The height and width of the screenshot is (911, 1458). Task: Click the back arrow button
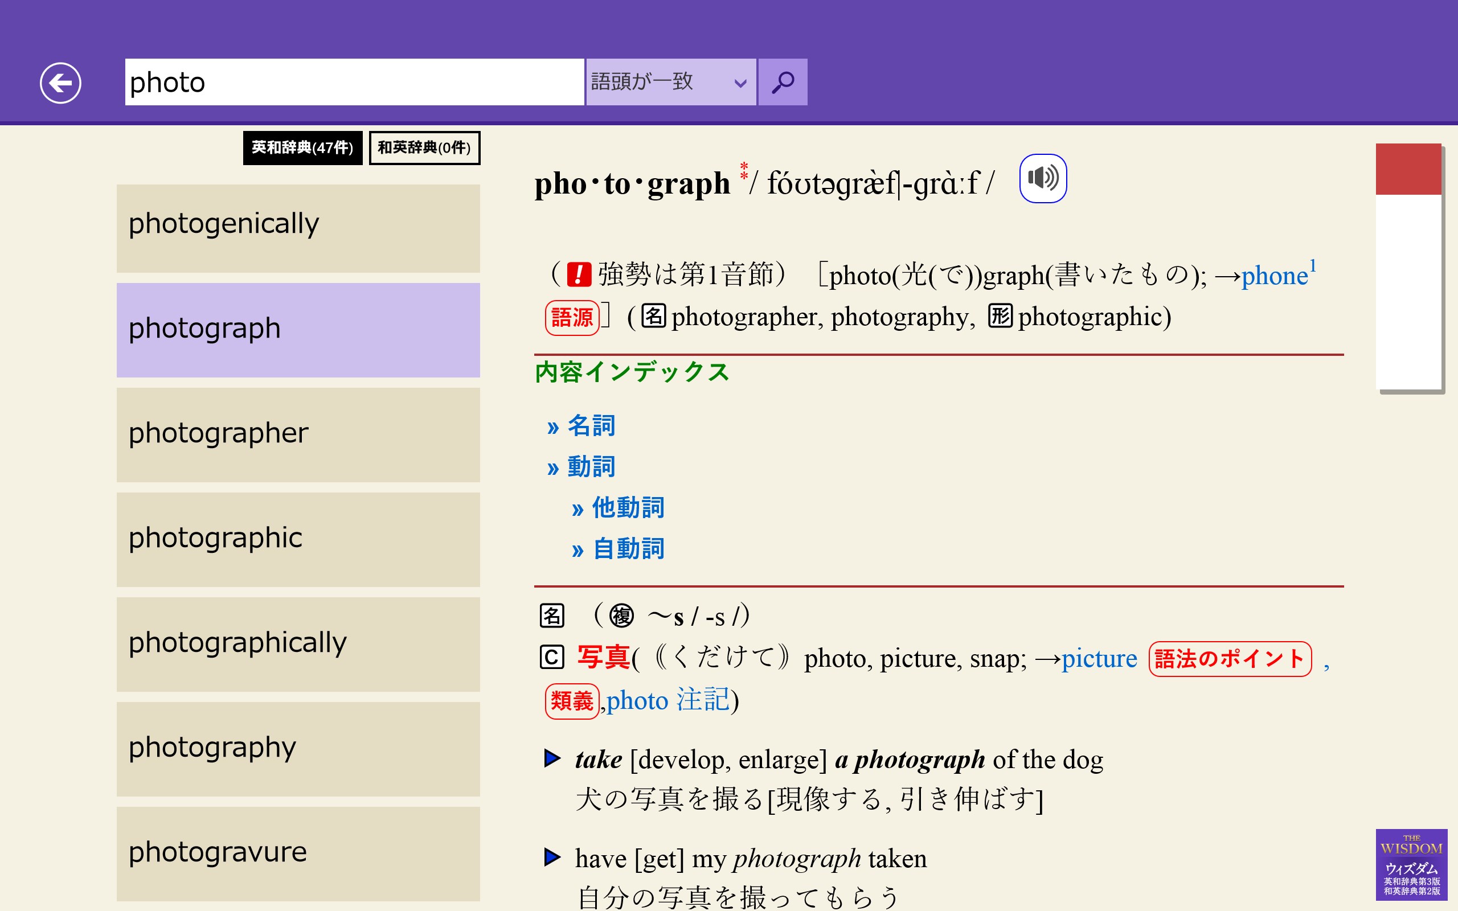pos(60,83)
